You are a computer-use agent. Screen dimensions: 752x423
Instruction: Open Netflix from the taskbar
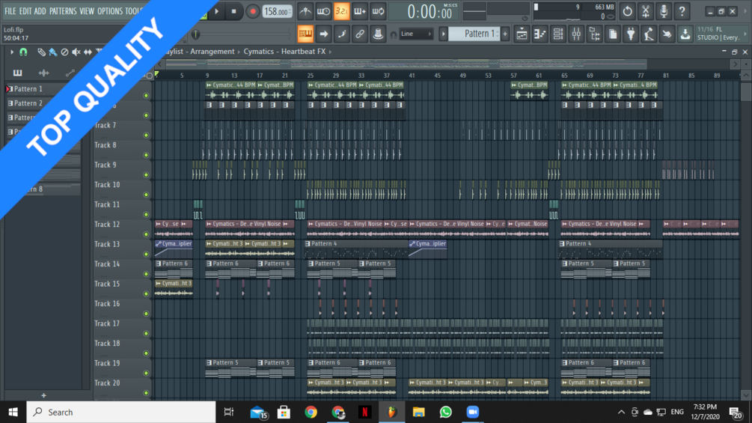pos(365,412)
